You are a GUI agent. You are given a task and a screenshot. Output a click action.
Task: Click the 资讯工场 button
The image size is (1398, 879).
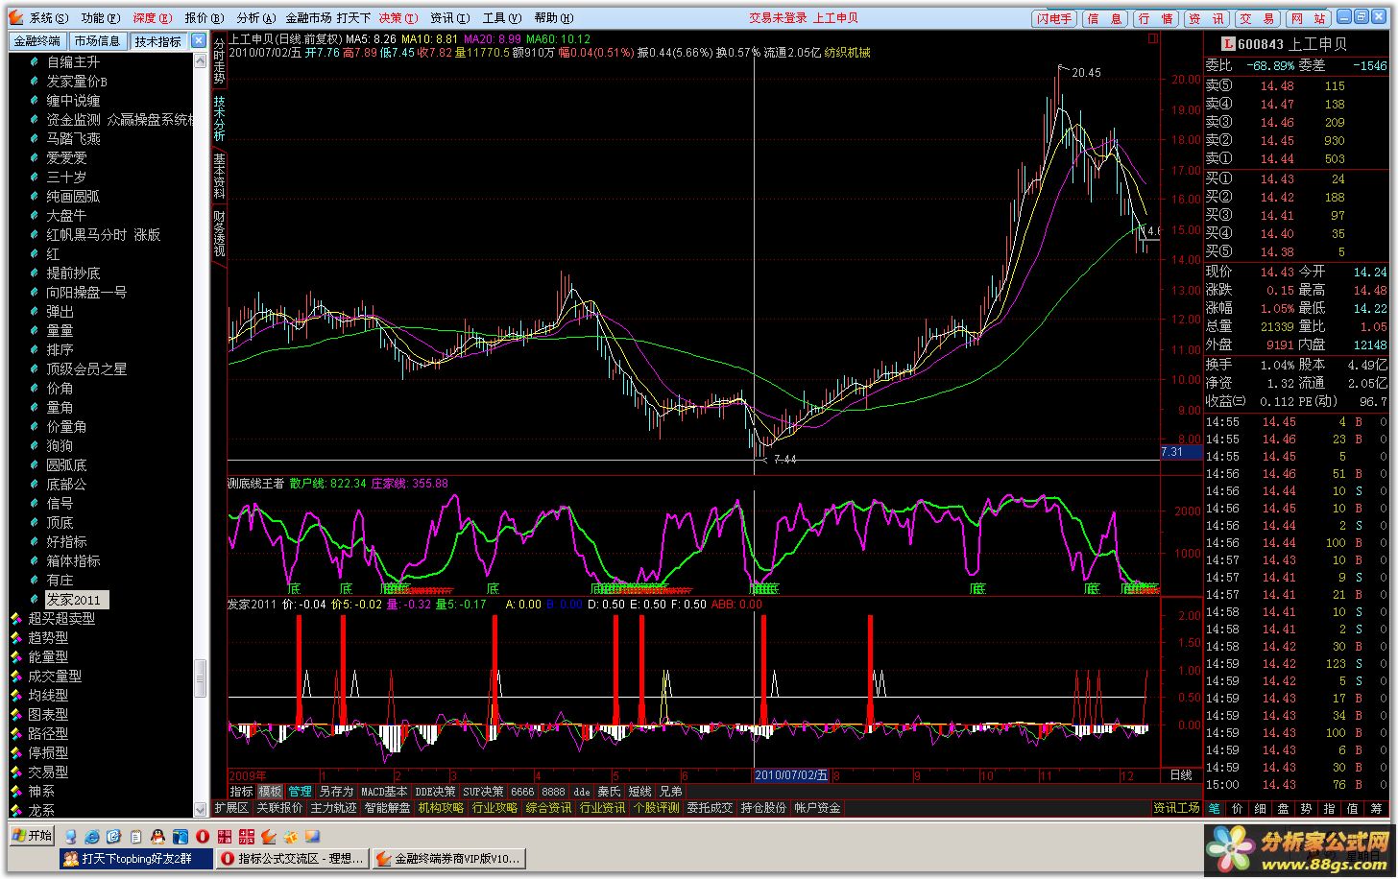click(x=1176, y=808)
